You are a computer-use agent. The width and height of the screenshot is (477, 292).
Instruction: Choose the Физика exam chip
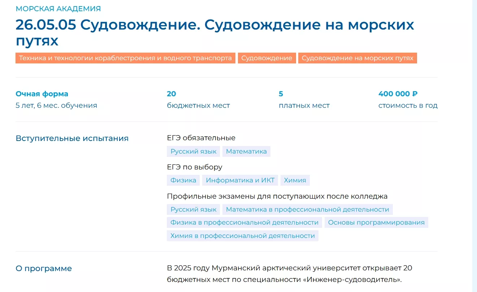[183, 180]
